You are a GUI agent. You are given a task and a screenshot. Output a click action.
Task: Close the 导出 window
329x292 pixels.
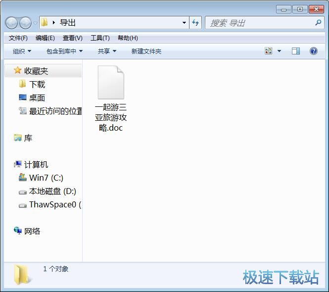[x=316, y=9]
